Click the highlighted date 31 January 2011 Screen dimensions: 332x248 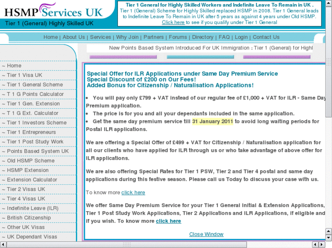(213, 121)
